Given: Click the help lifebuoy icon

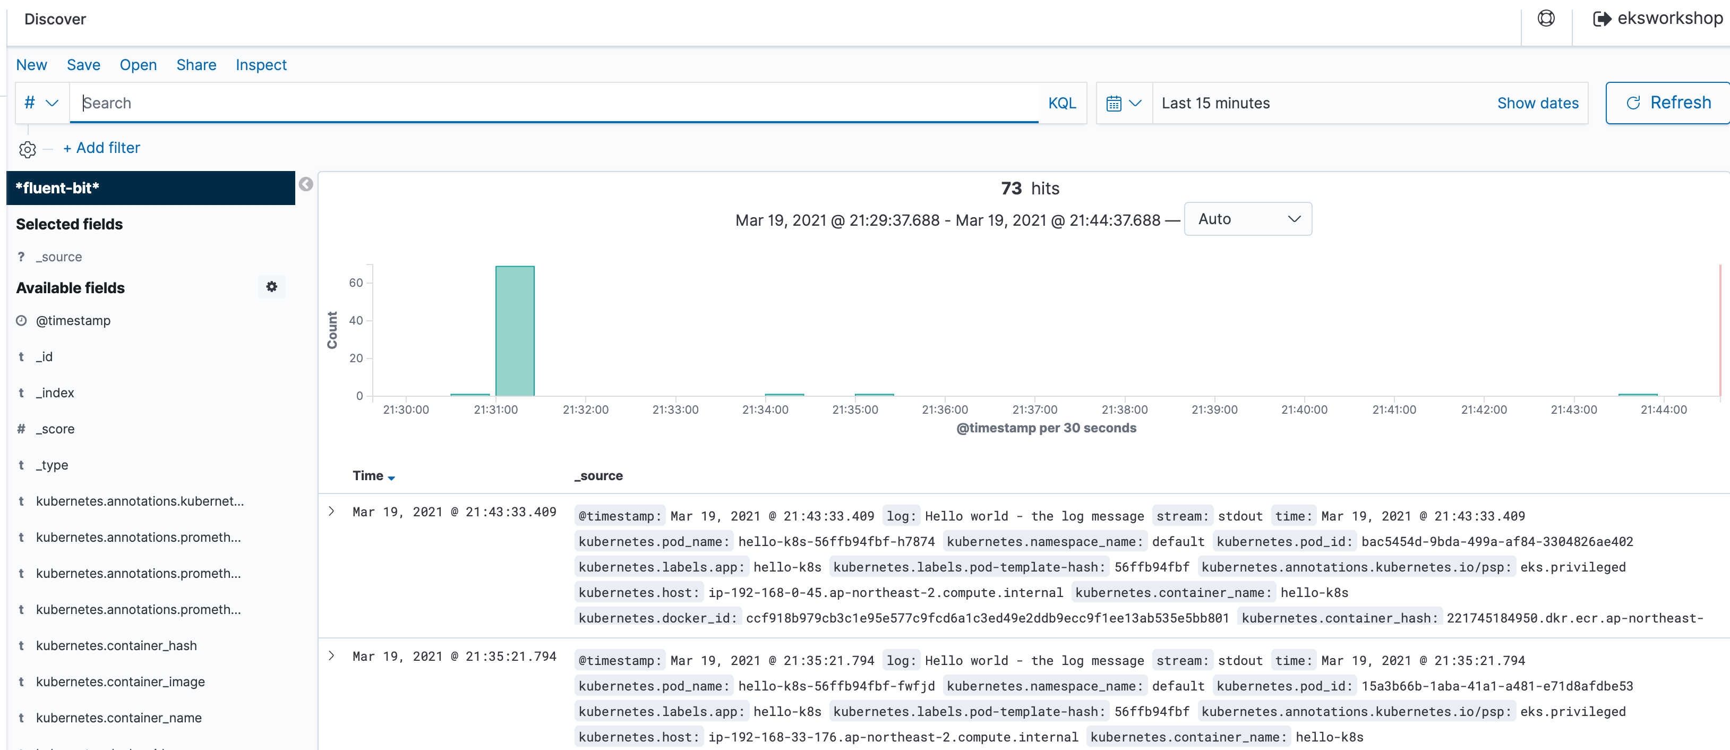Looking at the screenshot, I should [x=1546, y=19].
